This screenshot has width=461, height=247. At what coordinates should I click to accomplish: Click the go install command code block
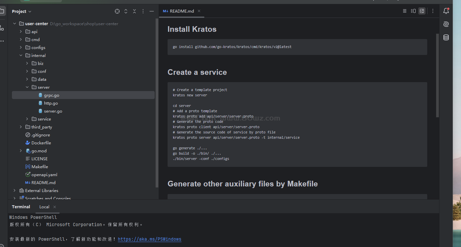tap(297, 47)
